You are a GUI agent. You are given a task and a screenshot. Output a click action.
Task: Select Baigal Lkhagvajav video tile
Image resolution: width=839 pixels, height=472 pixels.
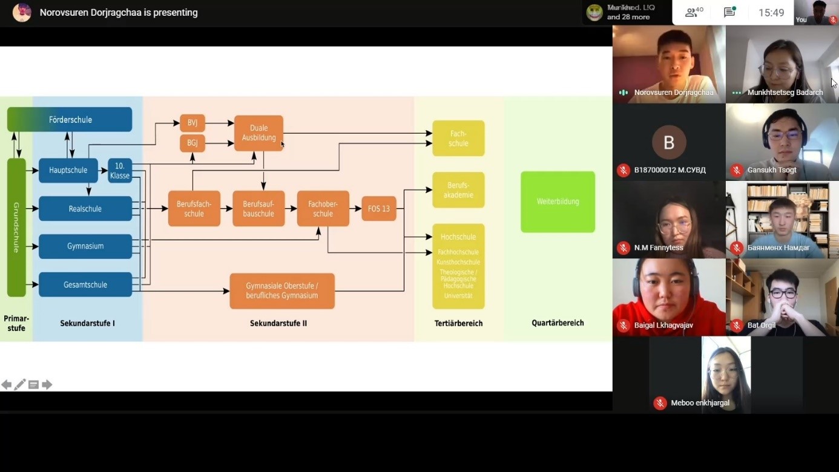[x=669, y=297]
